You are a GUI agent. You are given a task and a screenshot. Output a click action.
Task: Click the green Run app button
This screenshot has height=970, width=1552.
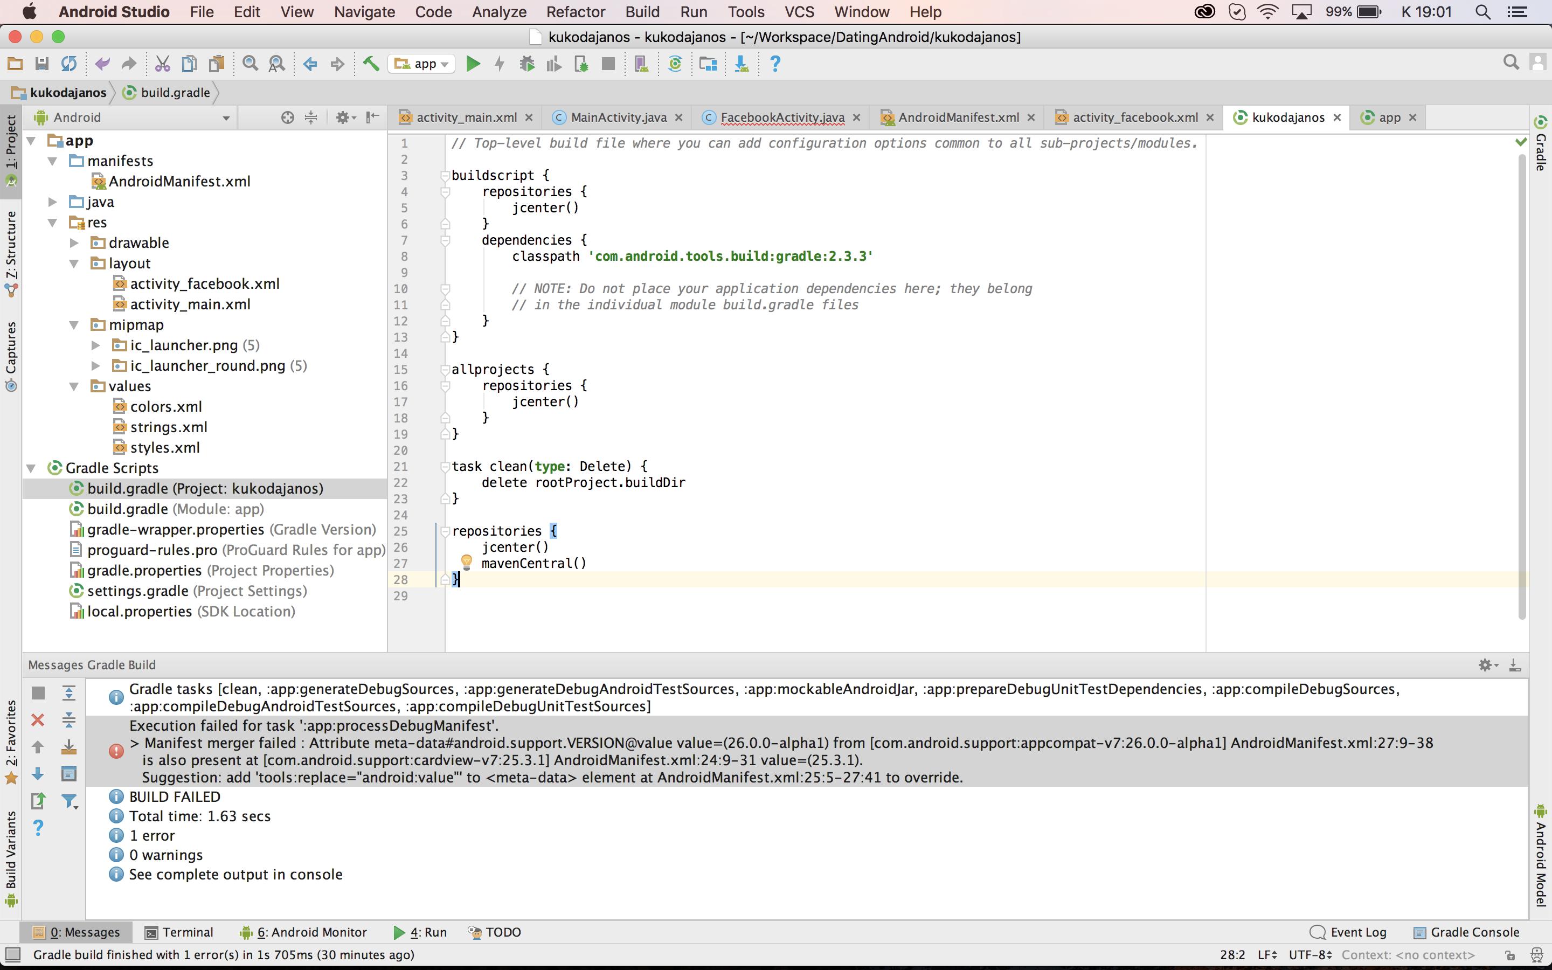click(473, 64)
